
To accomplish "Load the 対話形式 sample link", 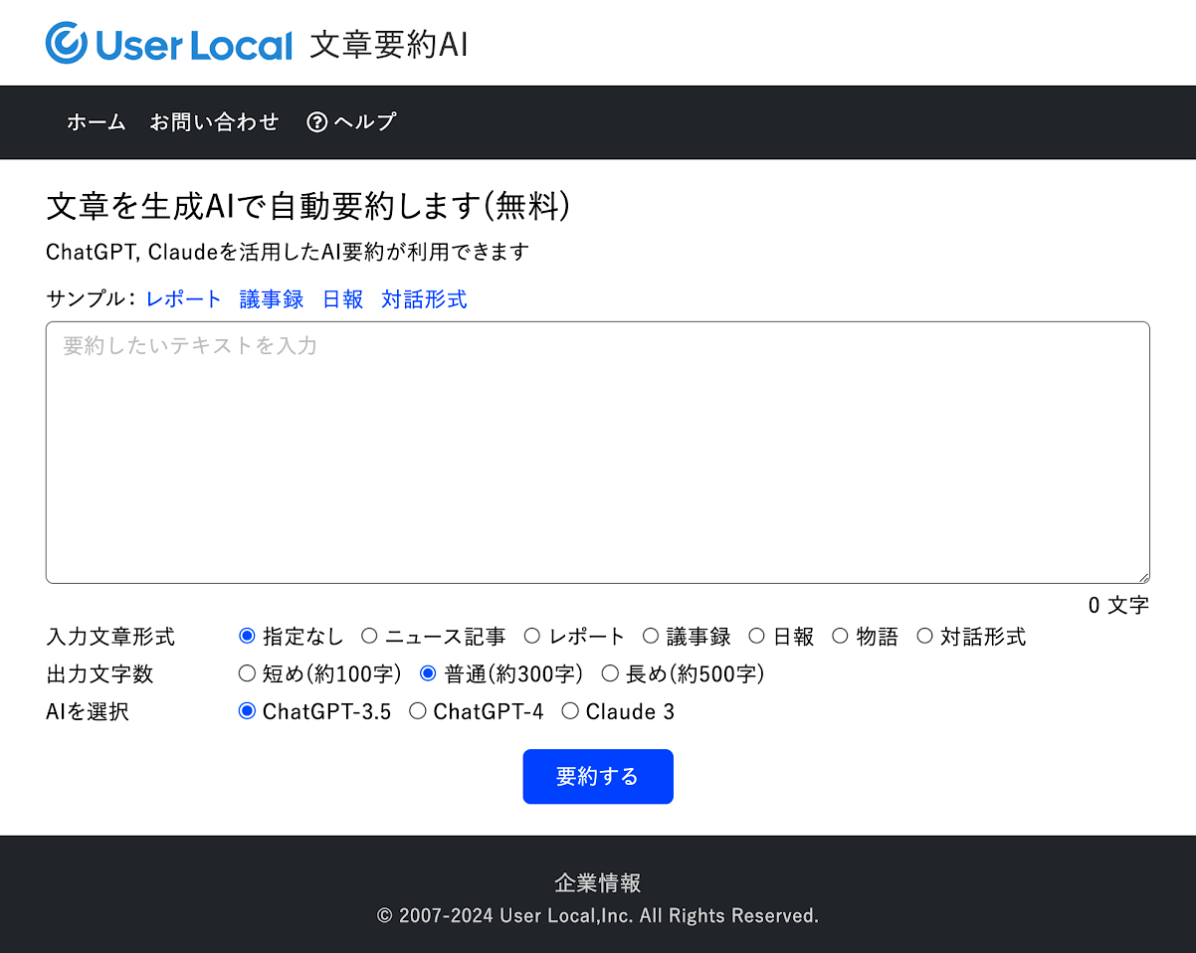I will pos(424,299).
